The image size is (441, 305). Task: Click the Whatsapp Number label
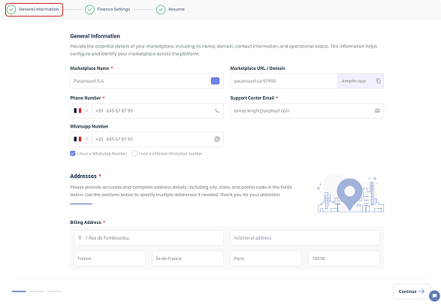point(89,126)
